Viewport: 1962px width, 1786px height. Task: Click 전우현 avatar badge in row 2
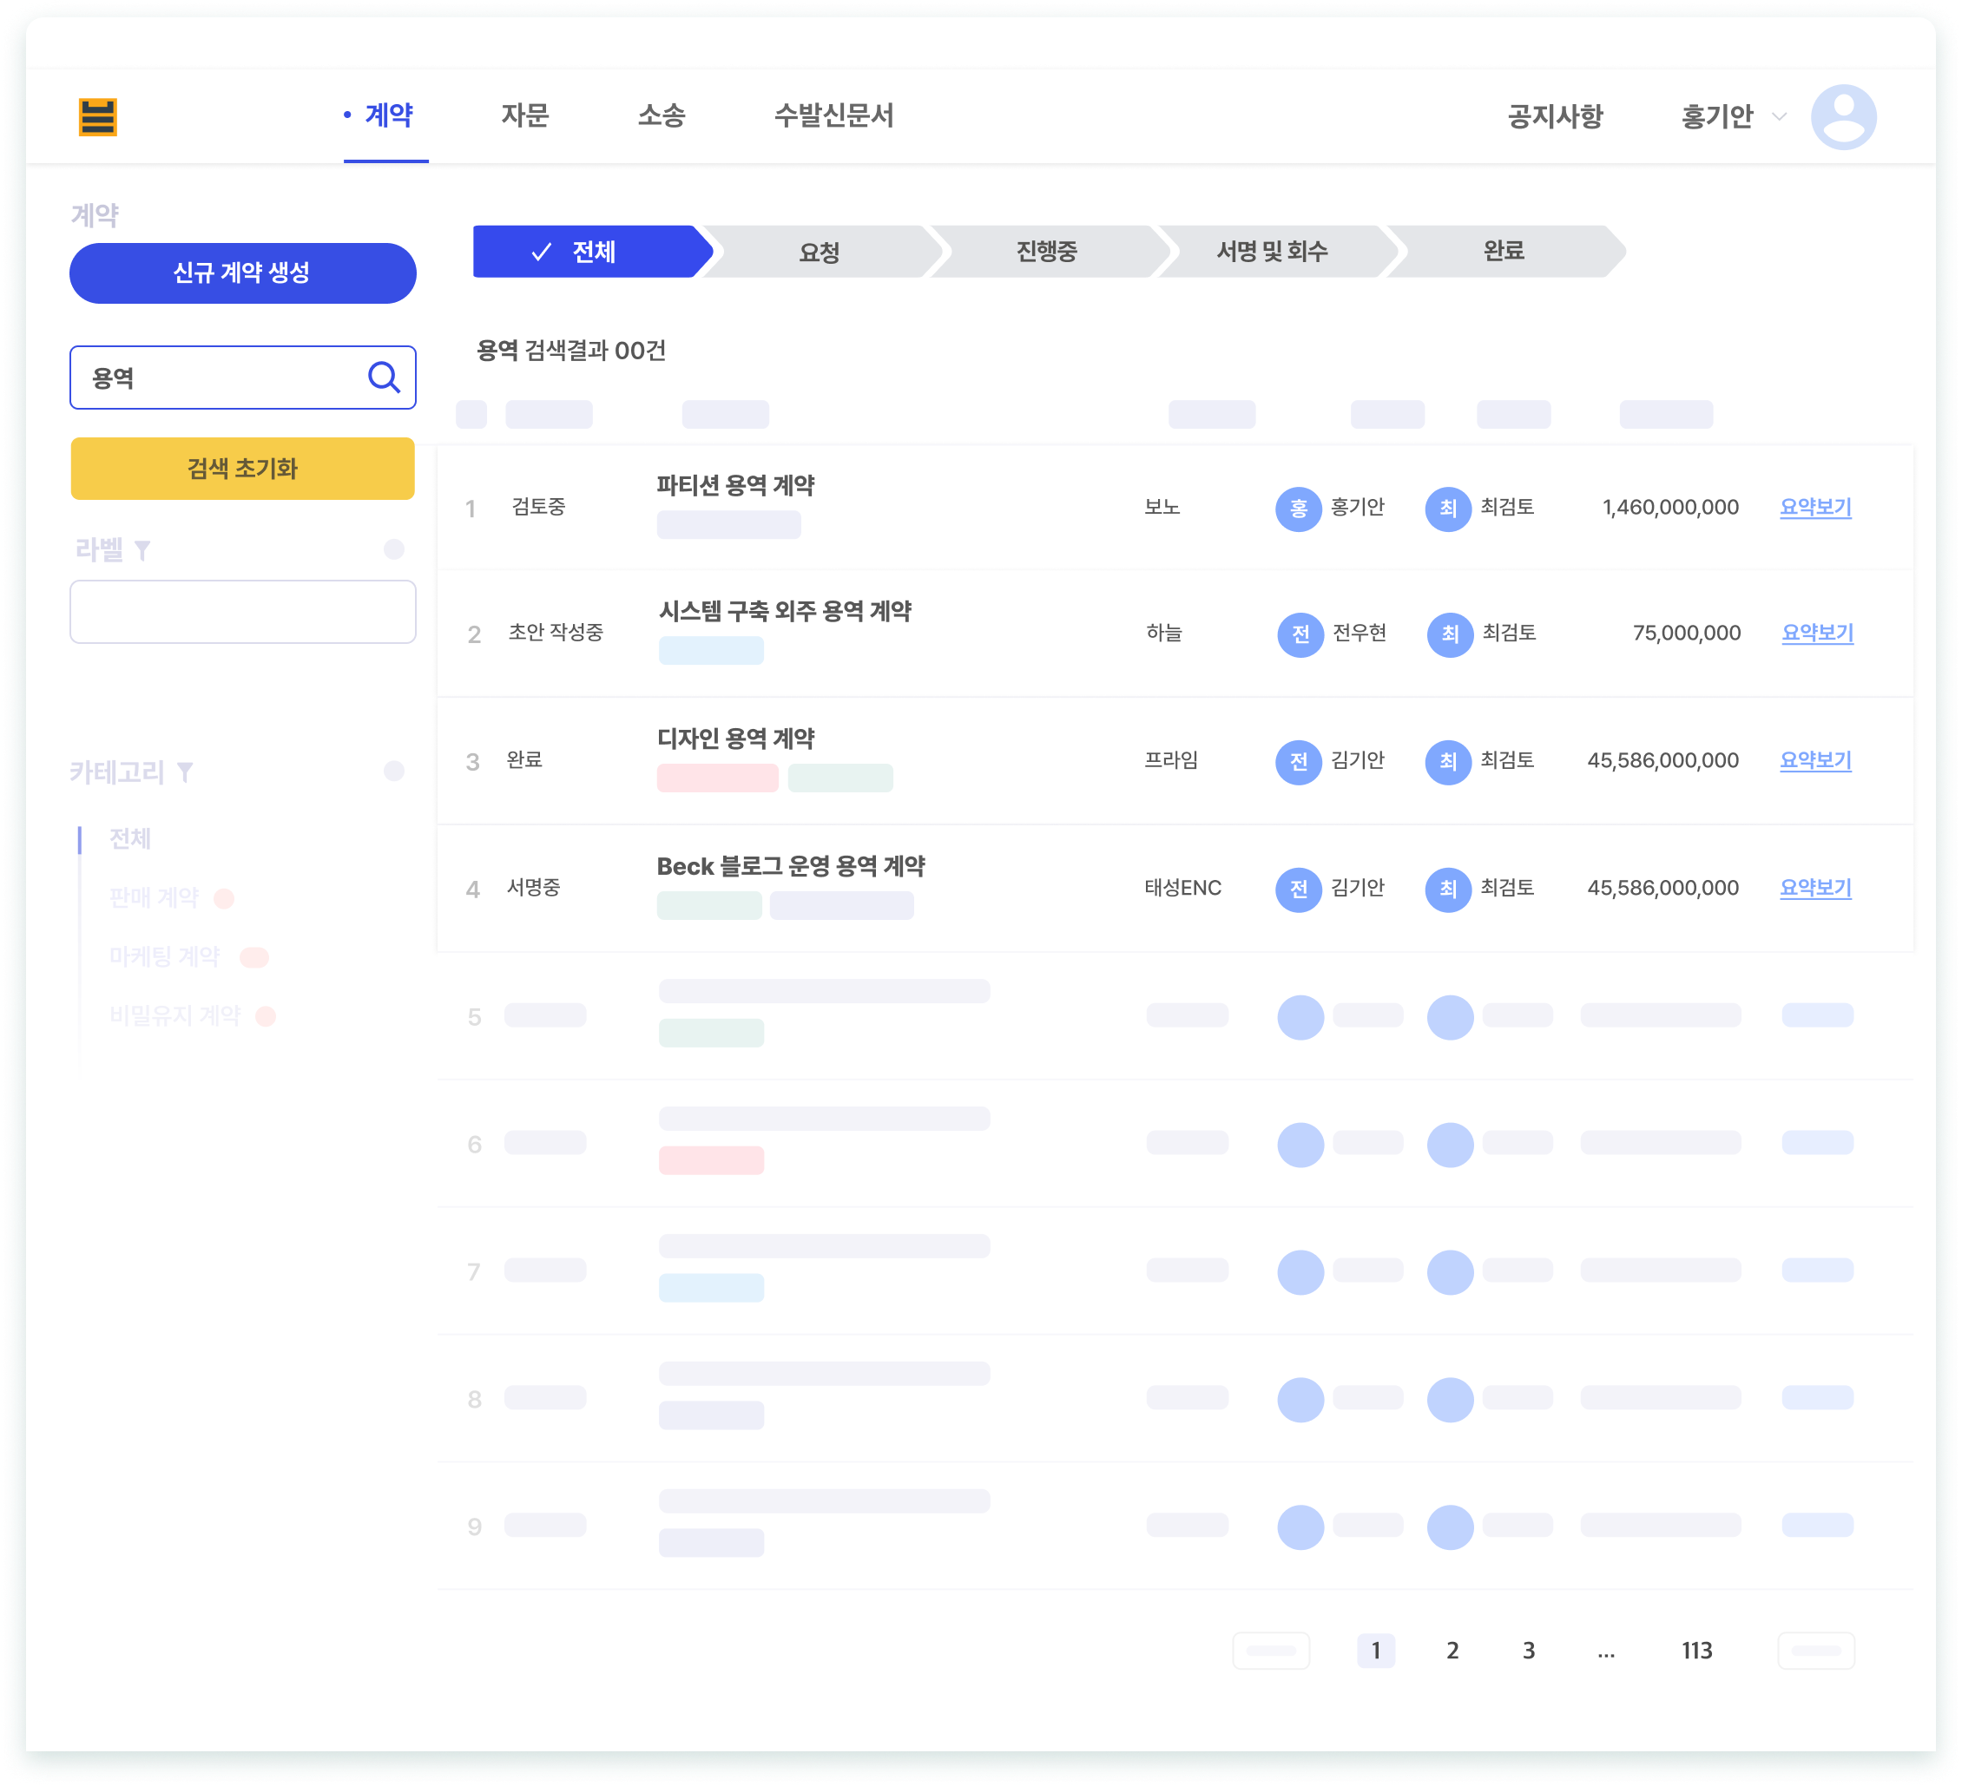[1300, 634]
